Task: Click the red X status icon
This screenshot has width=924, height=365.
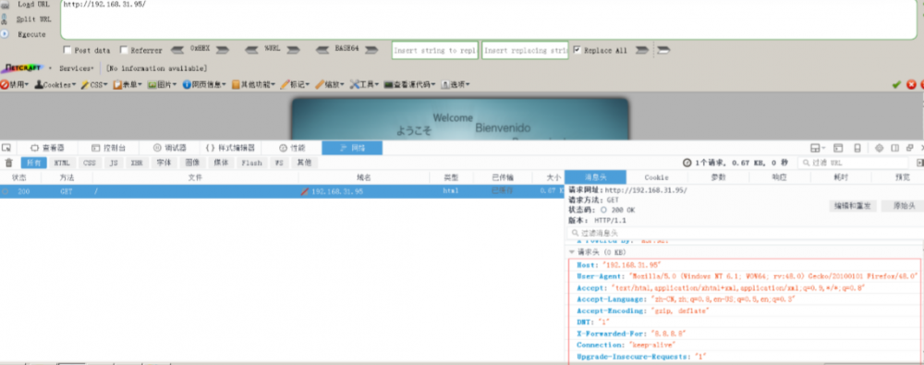Action: pos(911,85)
